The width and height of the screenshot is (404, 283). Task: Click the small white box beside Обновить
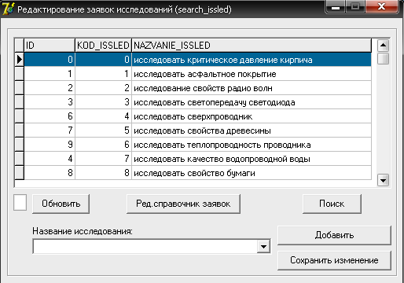coord(20,203)
